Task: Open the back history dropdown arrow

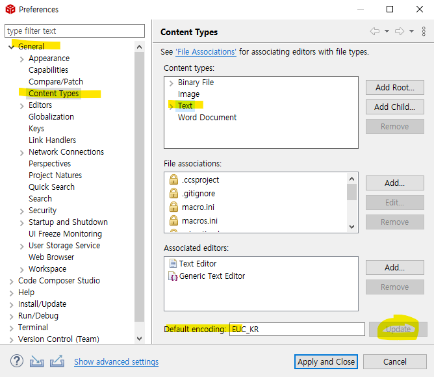Action: (x=387, y=31)
